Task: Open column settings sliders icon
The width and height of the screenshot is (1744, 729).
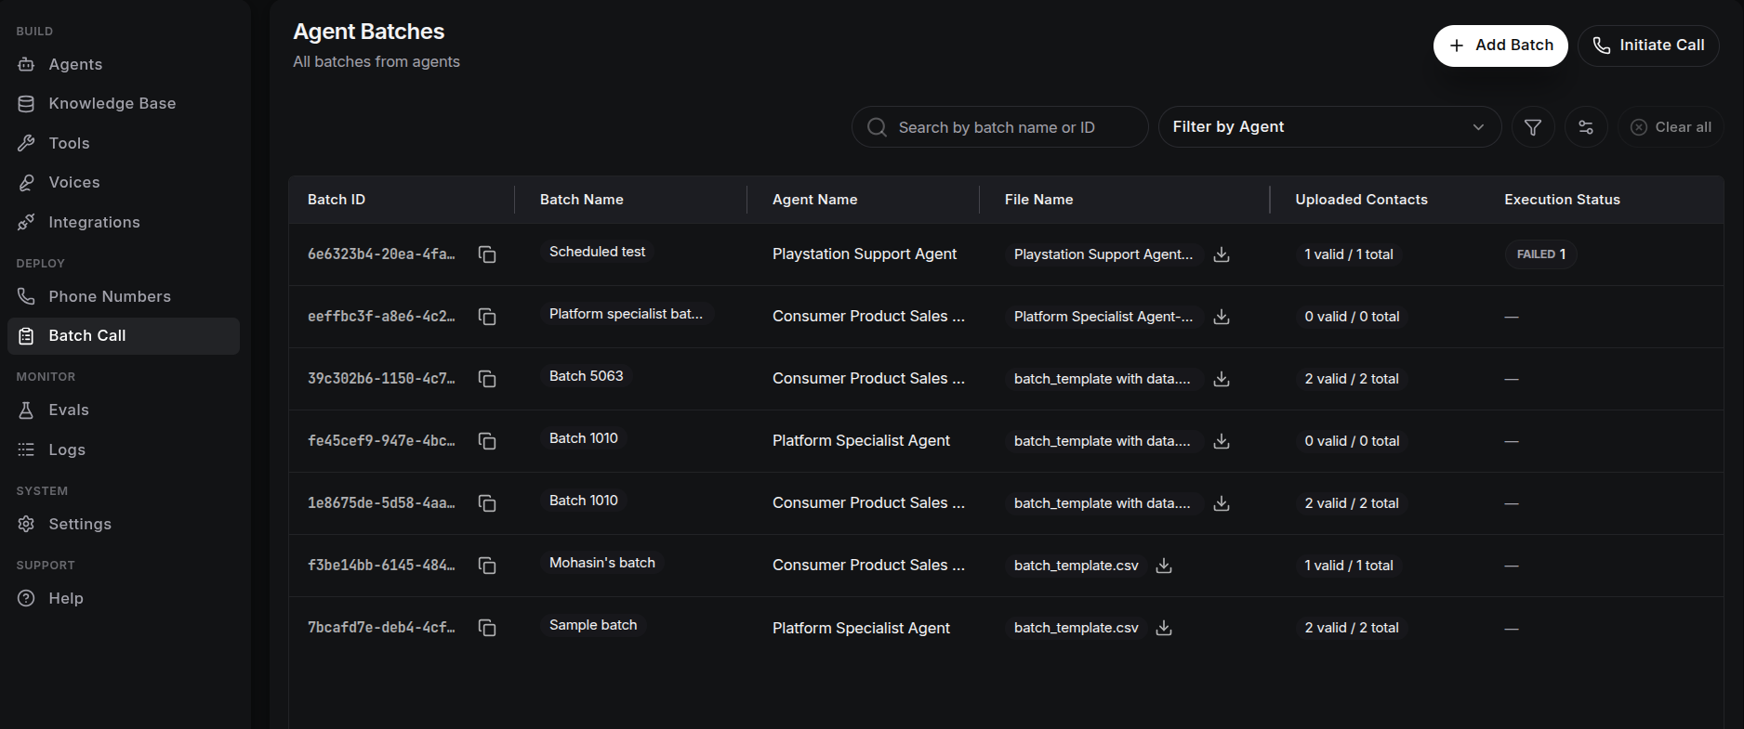Action: [x=1586, y=127]
